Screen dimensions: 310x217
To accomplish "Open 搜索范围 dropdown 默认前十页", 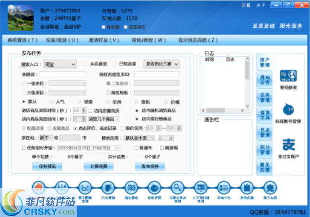I will pos(139,138).
